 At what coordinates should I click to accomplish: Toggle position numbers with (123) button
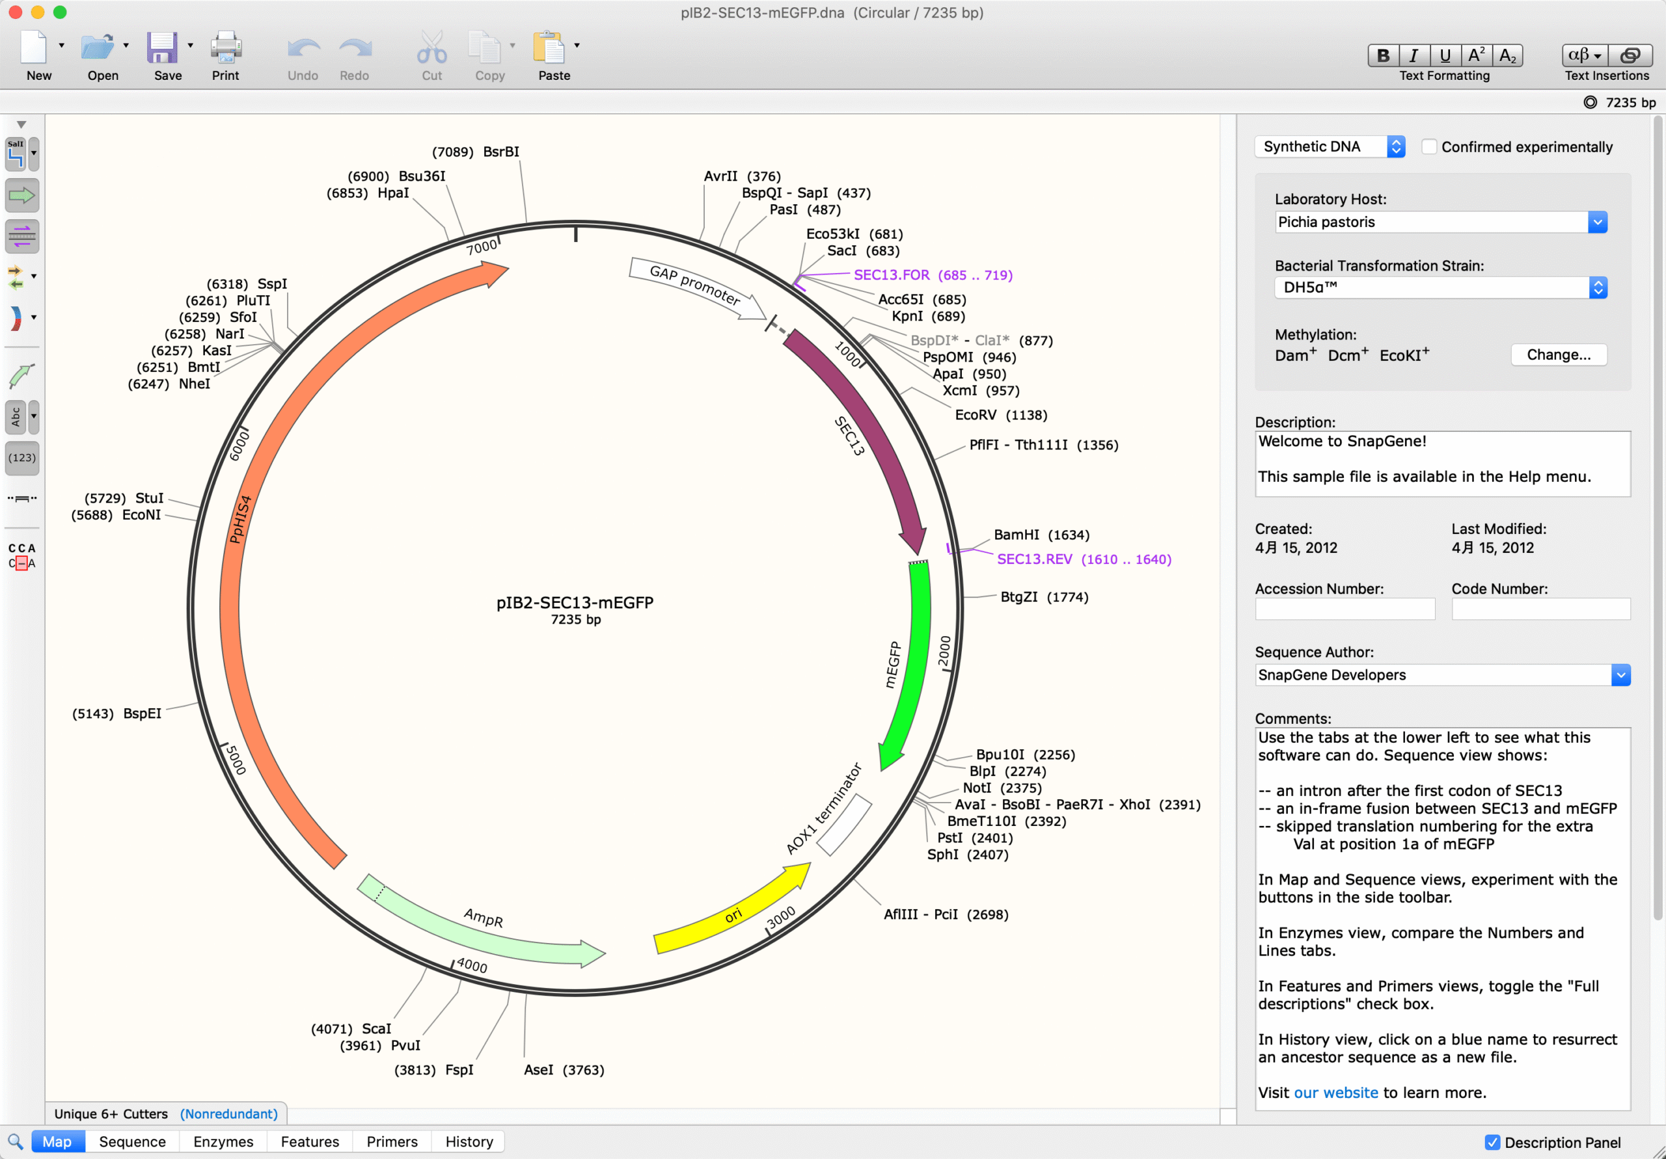[21, 458]
